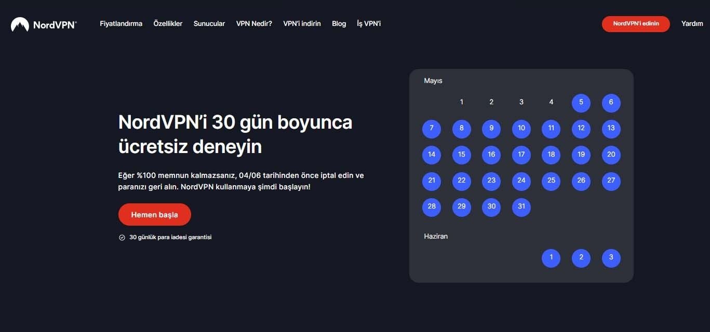Image resolution: width=710 pixels, height=332 pixels.
Task: Click the day 17 circle
Action: pos(521,155)
